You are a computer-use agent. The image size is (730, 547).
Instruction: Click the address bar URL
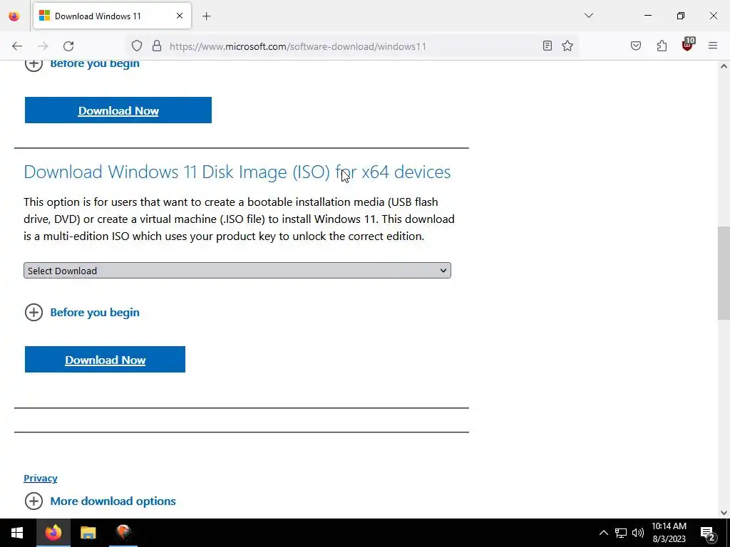298,46
